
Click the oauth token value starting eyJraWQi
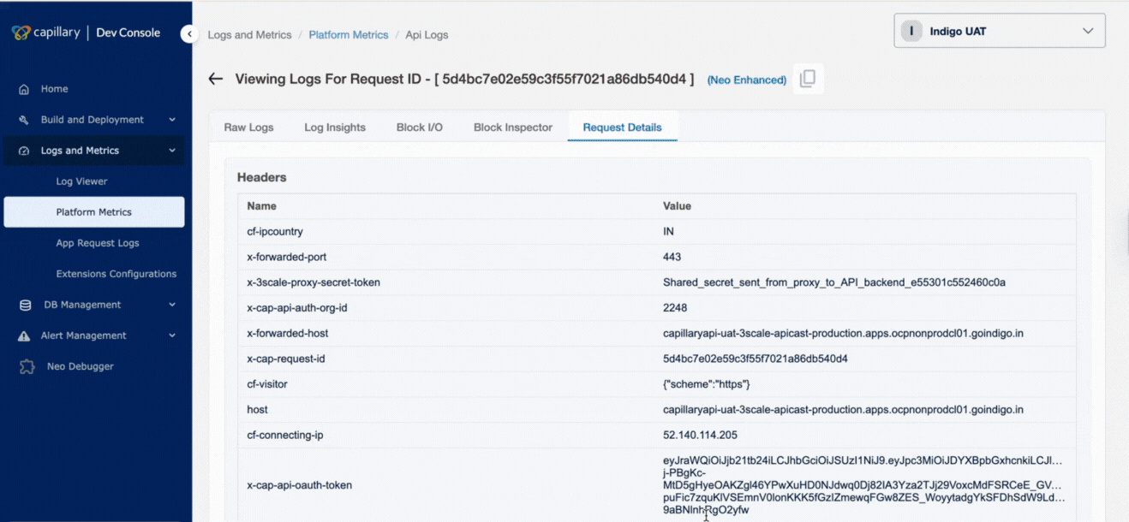click(863, 485)
